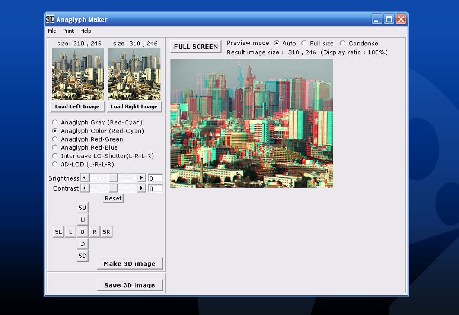This screenshot has width=459, height=315.
Task: Click Contrast slider left arrow
Action: (x=85, y=188)
